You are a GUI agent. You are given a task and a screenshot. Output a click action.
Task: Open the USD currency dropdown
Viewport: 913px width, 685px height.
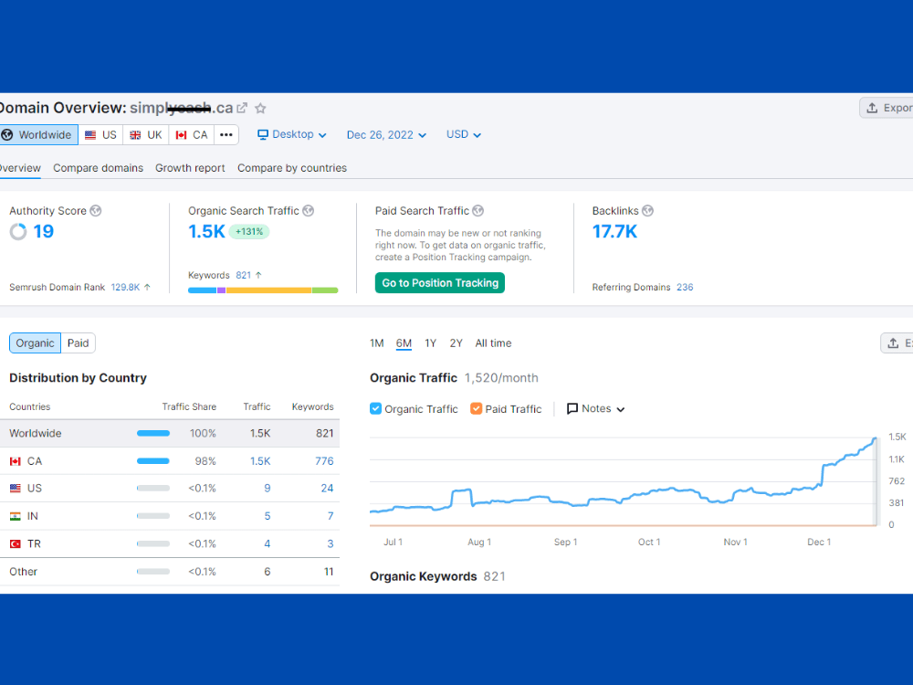tap(464, 134)
